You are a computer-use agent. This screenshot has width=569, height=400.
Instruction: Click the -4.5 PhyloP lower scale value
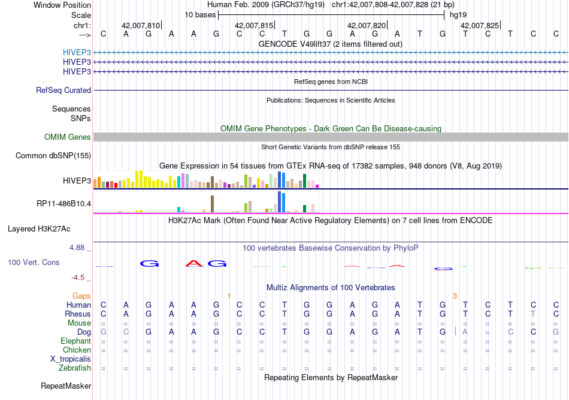(78, 278)
